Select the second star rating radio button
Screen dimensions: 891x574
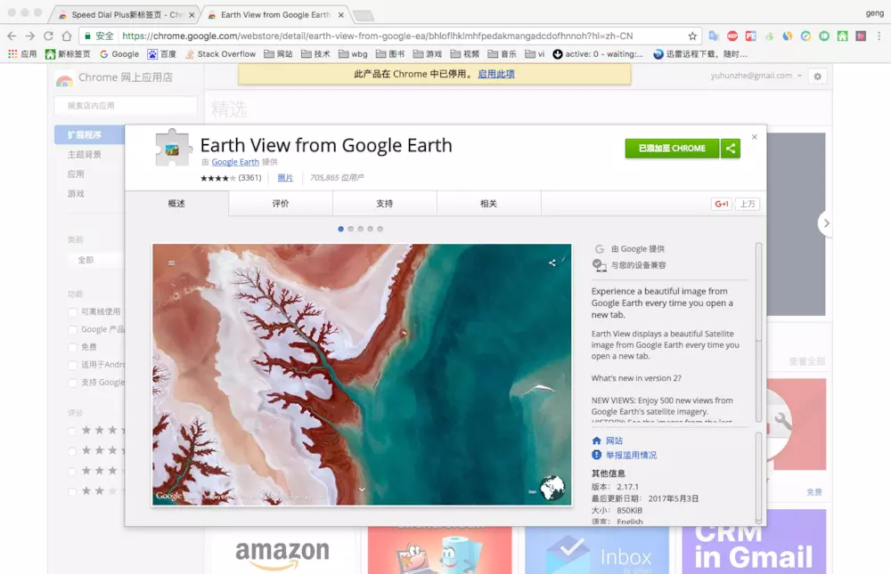tap(72, 451)
